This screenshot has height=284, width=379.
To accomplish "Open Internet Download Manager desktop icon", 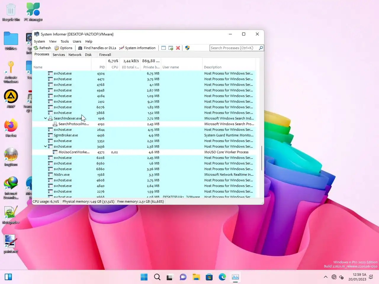I will 11,188.
